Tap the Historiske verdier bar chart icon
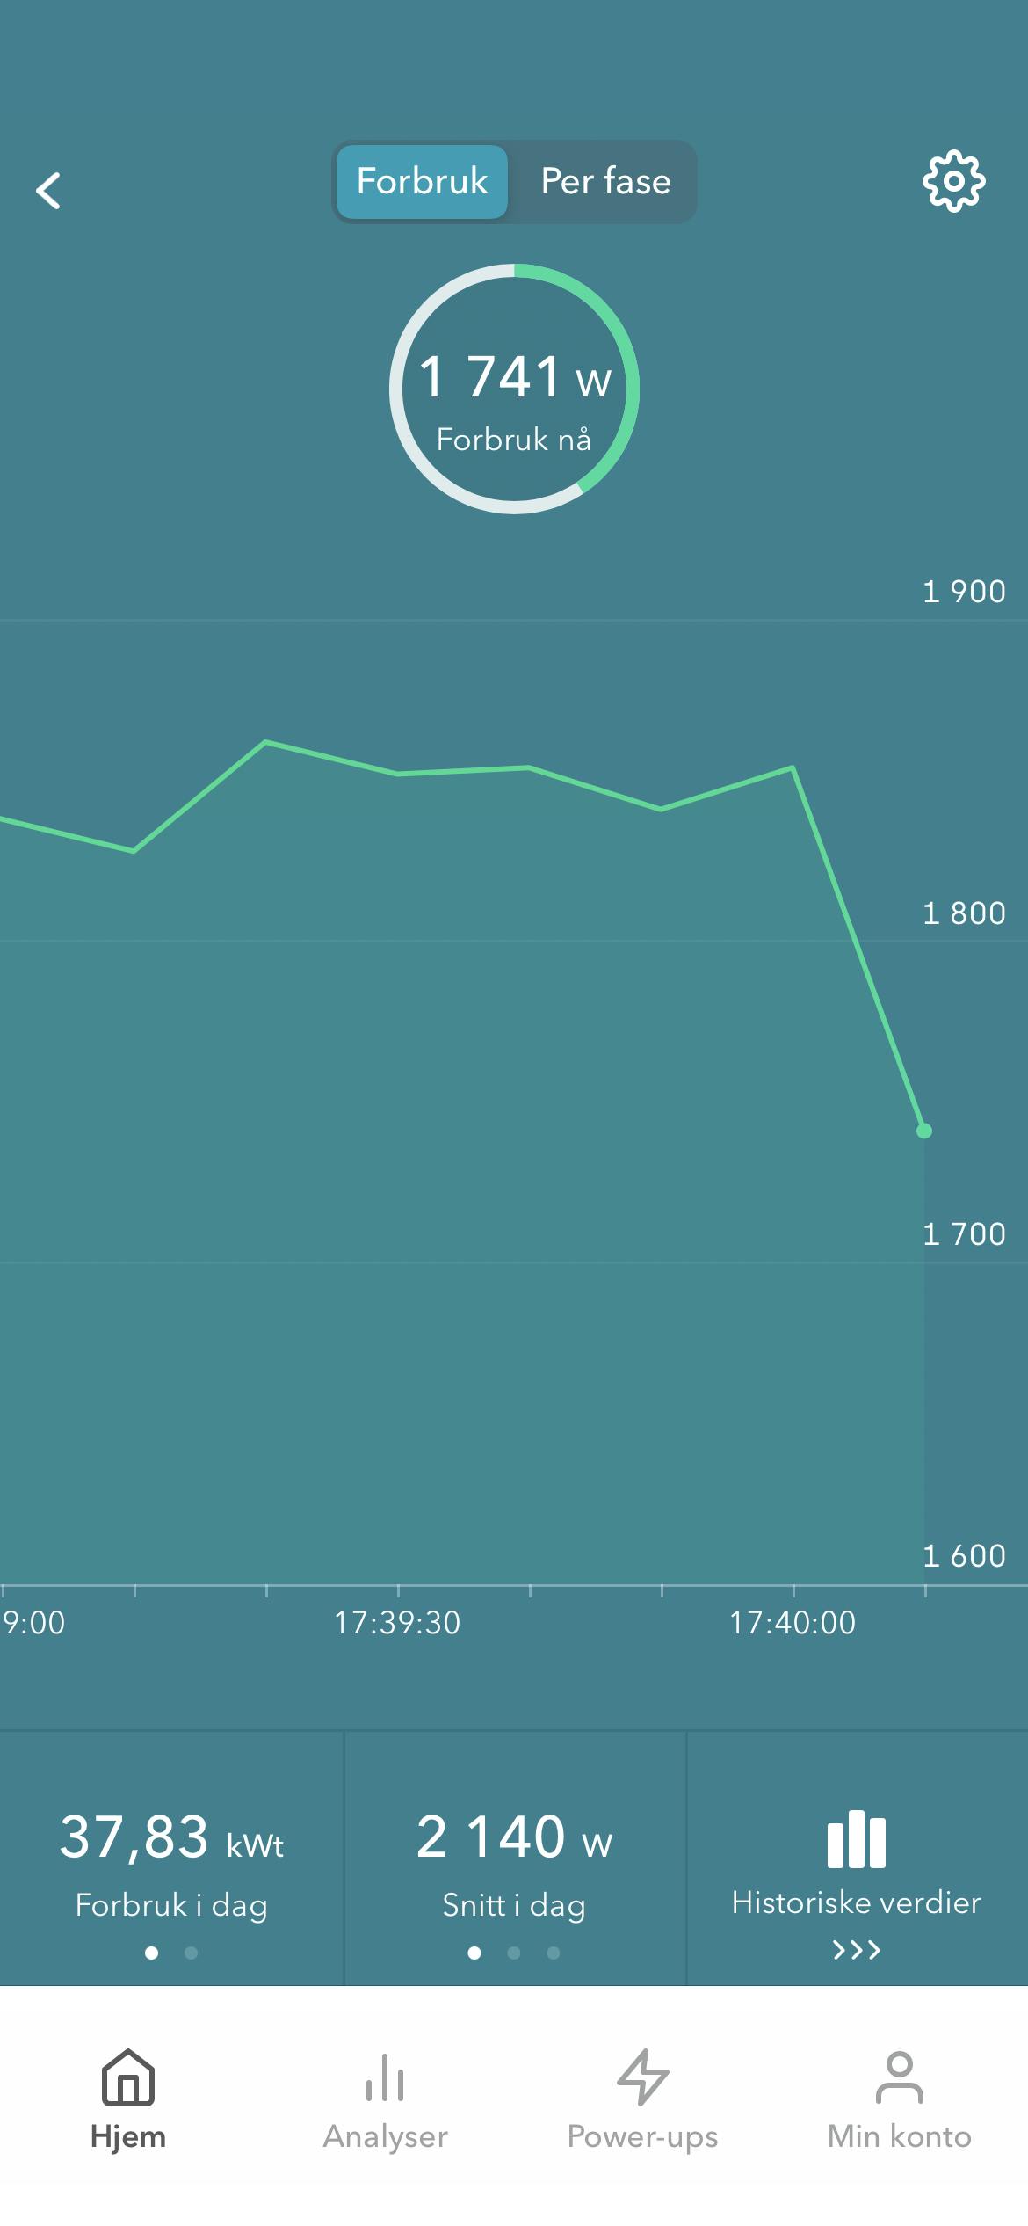 click(856, 1838)
